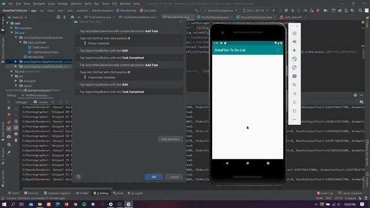Collapse the task_database package

pyautogui.click(x=21, y=42)
